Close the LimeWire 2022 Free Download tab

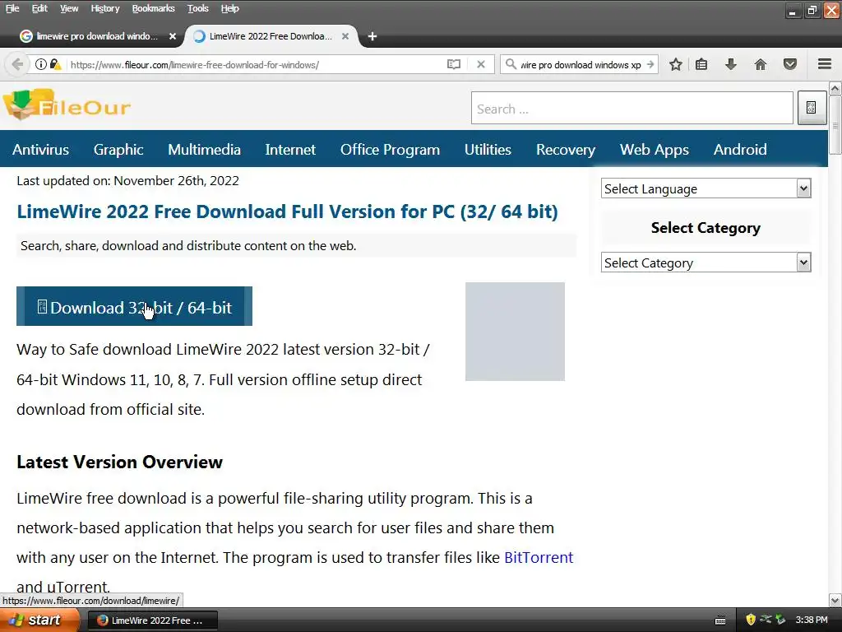(x=345, y=36)
